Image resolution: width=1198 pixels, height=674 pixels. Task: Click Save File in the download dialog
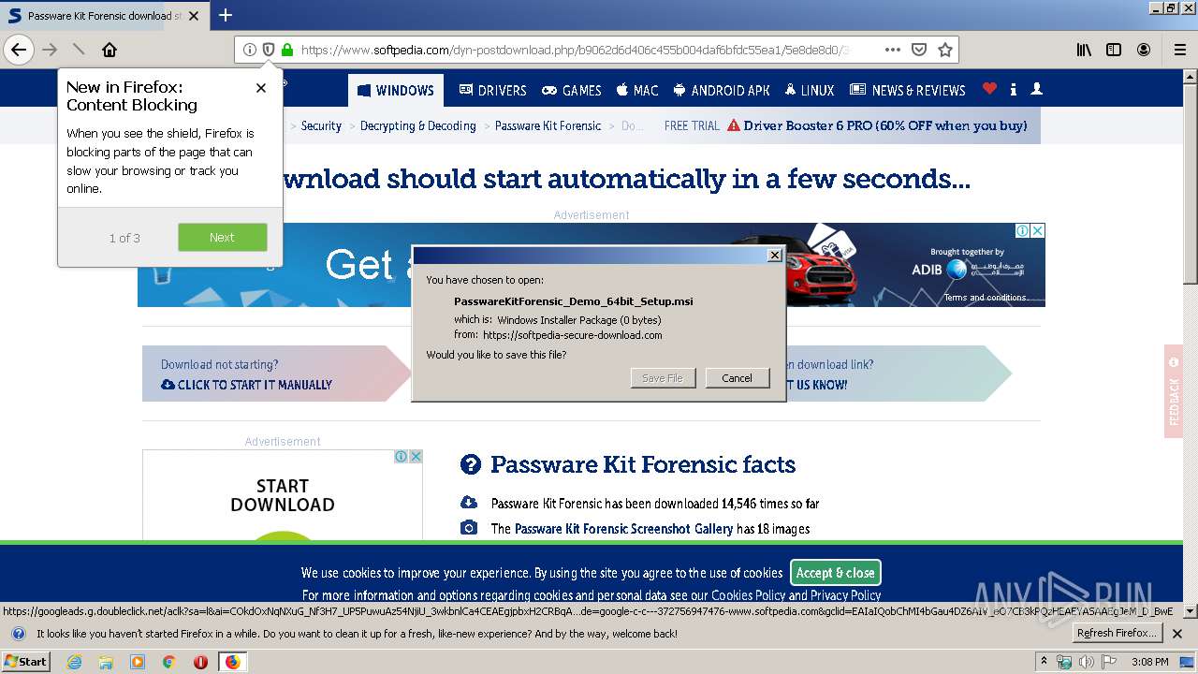[x=663, y=378]
